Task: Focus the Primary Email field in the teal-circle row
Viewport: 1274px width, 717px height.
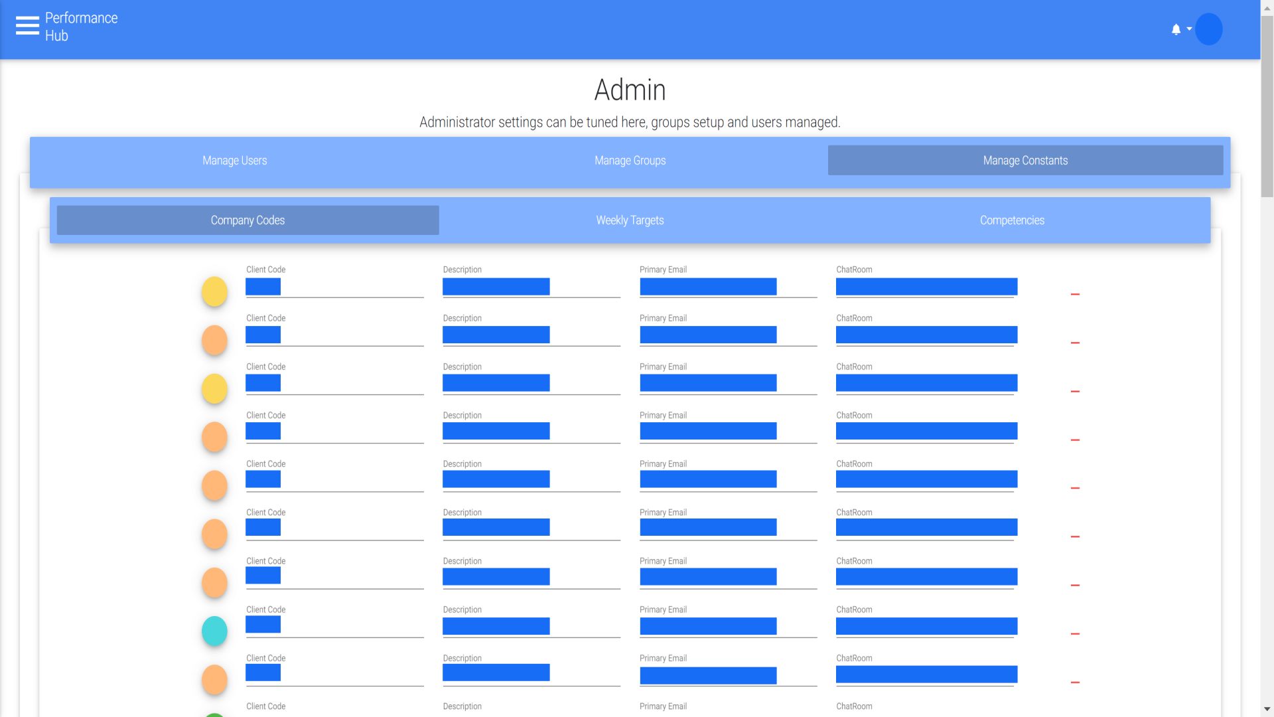Action: click(728, 626)
